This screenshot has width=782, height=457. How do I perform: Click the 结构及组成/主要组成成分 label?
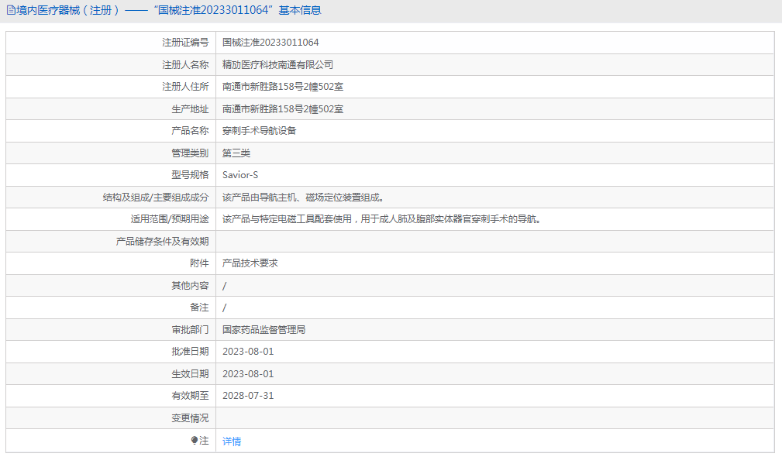pyautogui.click(x=156, y=198)
